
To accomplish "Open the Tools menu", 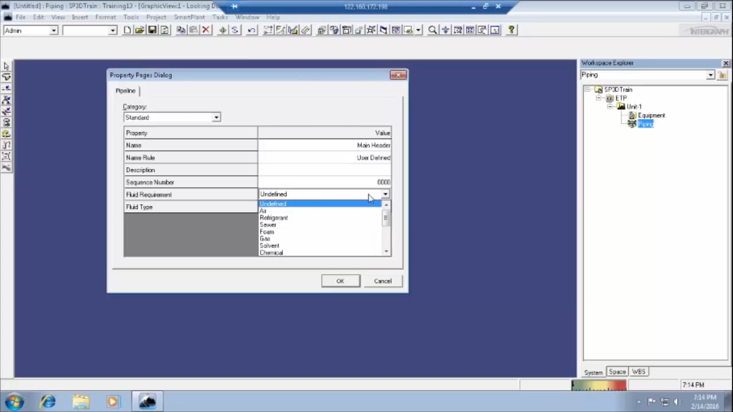I will pyautogui.click(x=131, y=17).
